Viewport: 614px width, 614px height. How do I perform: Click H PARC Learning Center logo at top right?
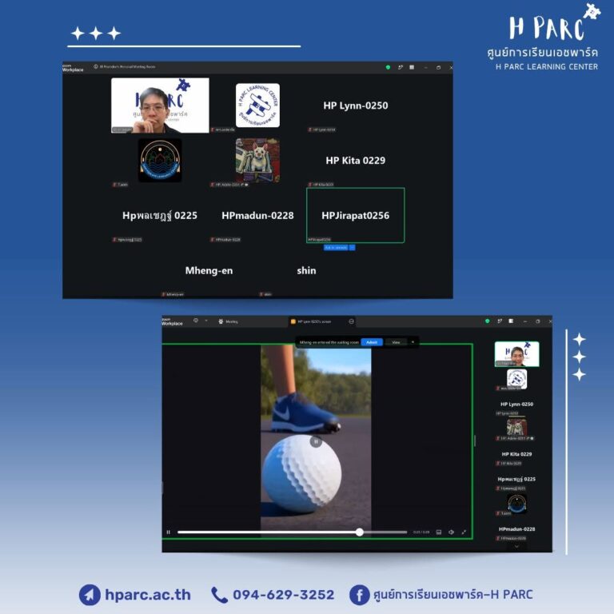[544, 38]
